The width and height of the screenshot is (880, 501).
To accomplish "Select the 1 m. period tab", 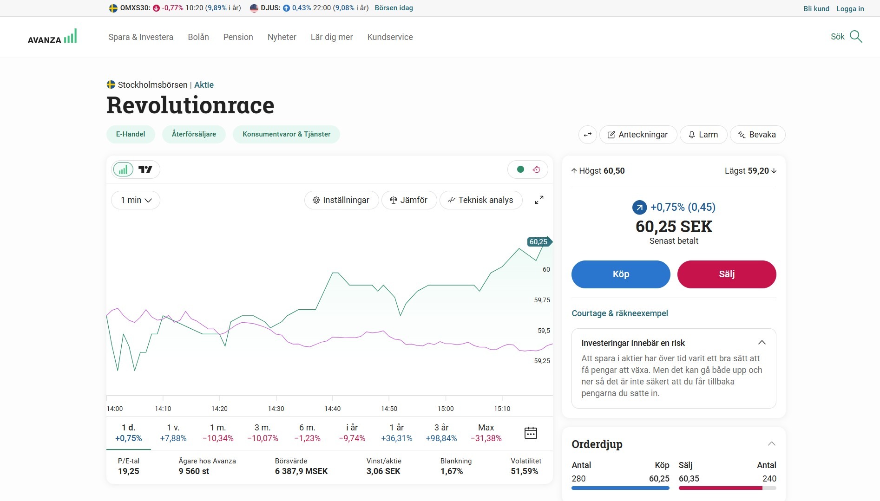I will (x=218, y=433).
